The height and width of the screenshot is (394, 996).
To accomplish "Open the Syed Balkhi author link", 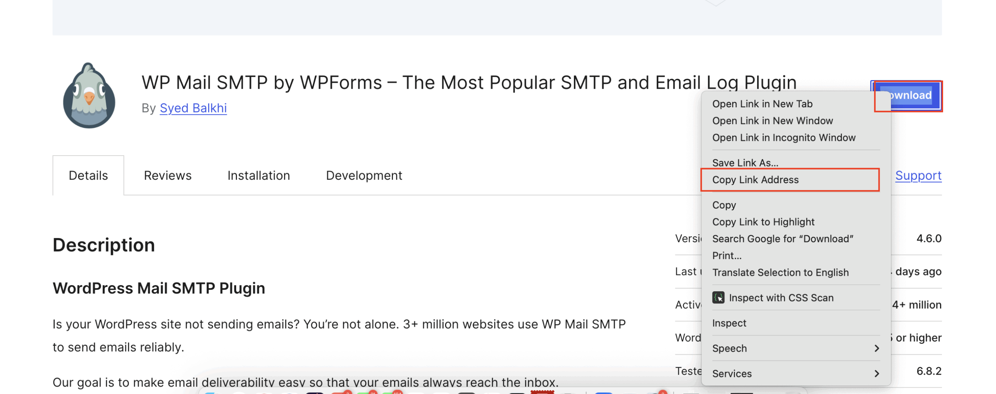I will (193, 108).
